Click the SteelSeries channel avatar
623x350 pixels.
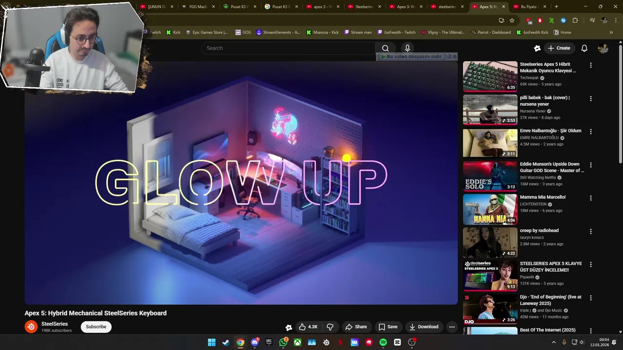point(31,327)
